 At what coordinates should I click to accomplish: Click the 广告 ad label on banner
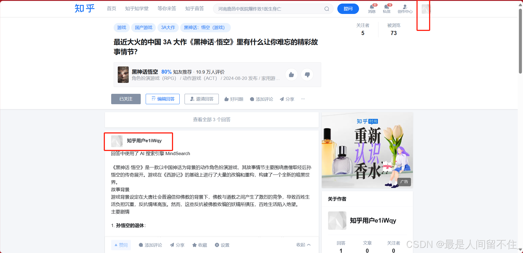pos(404,182)
